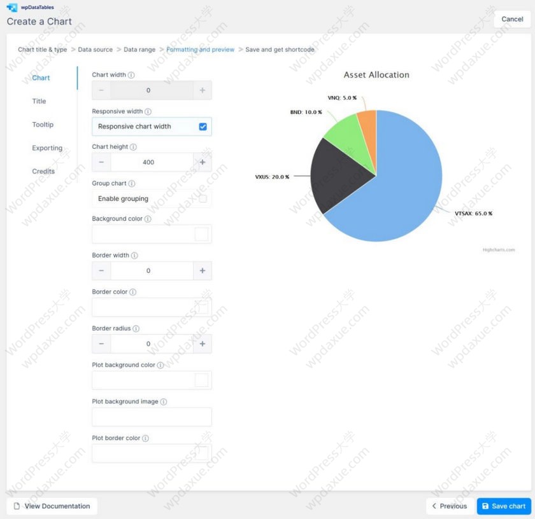The width and height of the screenshot is (535, 519).
Task: Click the 'BND: 10.0 %' label
Action: pos(306,112)
